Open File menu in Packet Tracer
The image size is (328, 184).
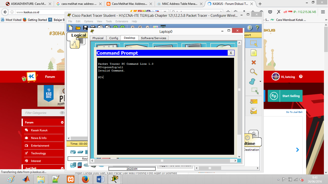tap(70, 21)
